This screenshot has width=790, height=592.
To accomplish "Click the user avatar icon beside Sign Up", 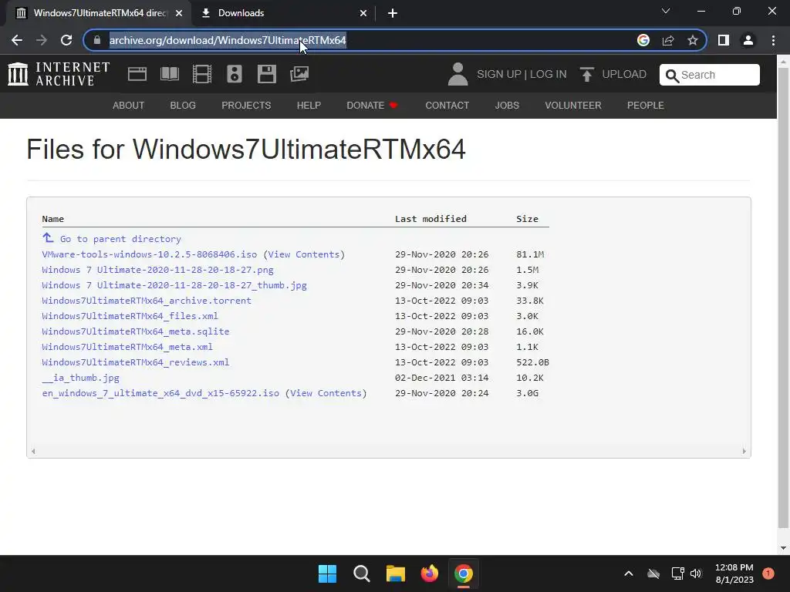I will tap(458, 74).
